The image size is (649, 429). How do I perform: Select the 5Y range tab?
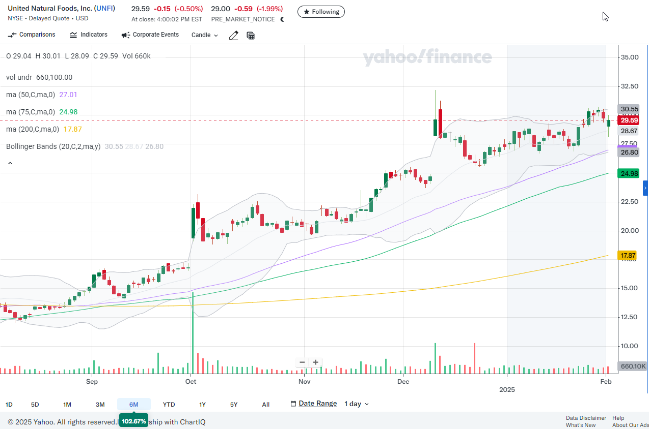(234, 404)
